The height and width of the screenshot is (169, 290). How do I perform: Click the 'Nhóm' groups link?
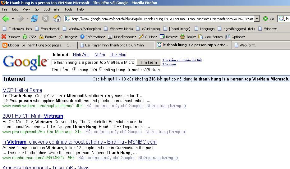[100, 55]
